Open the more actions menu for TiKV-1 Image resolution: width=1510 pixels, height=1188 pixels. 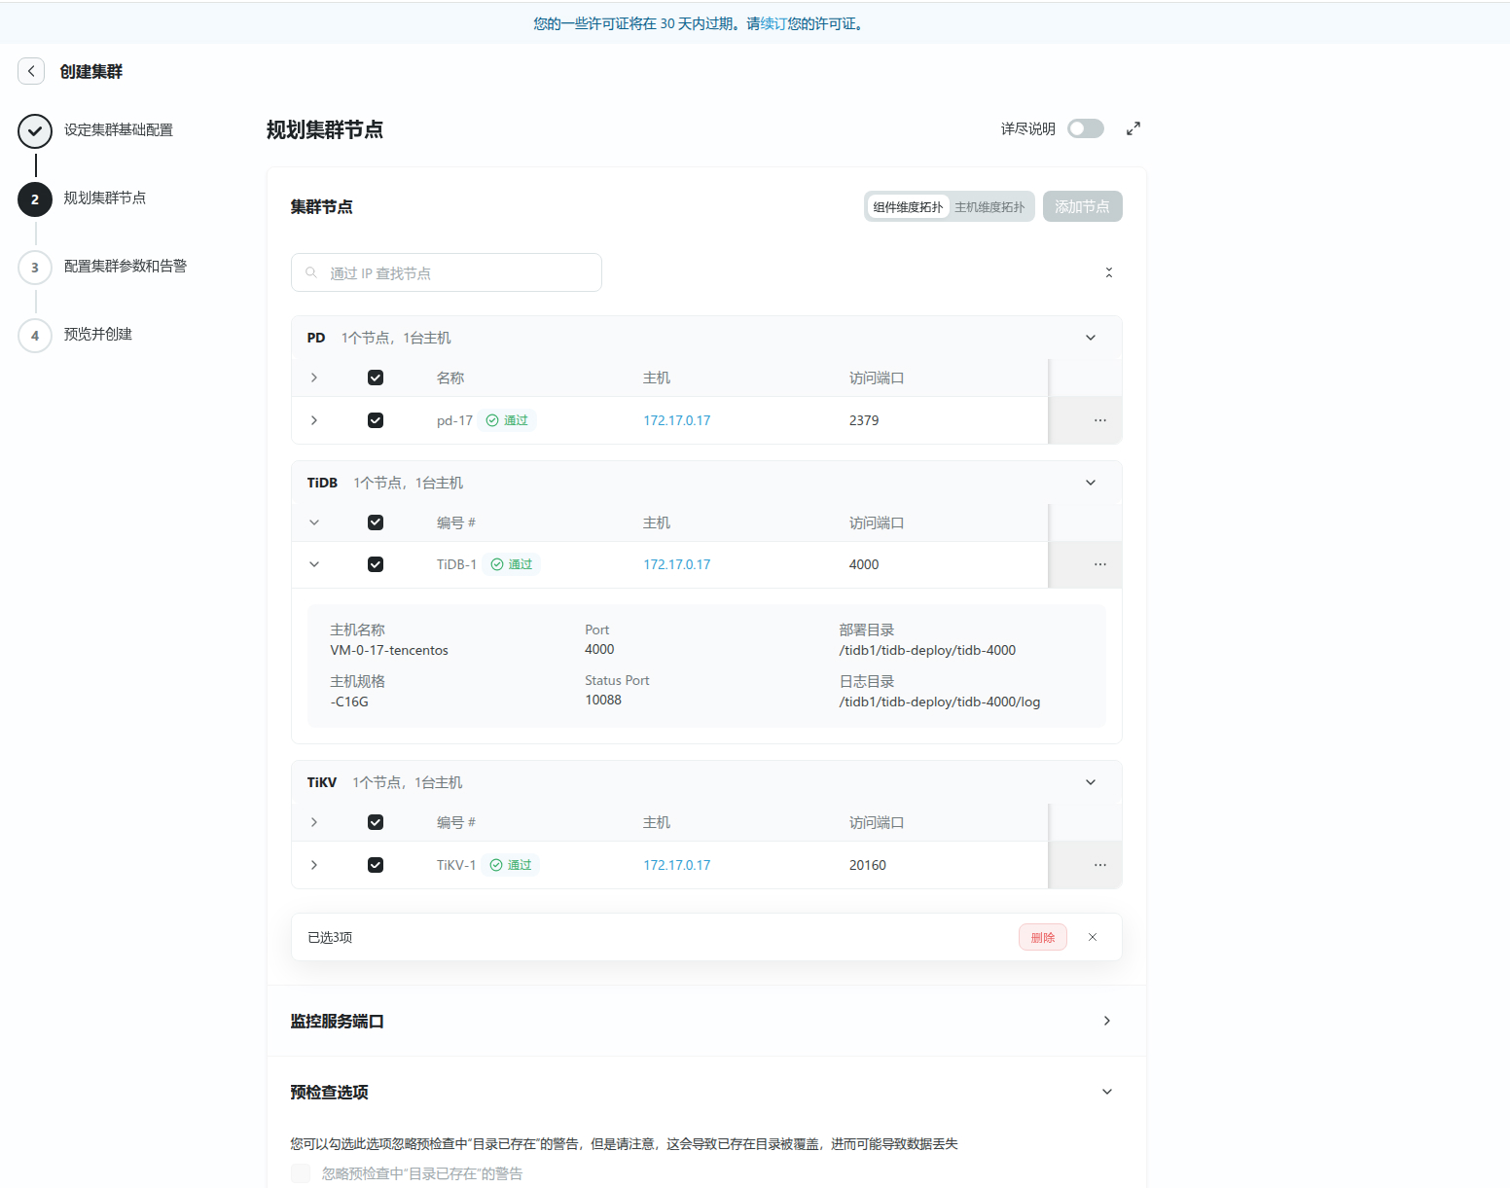click(1100, 865)
